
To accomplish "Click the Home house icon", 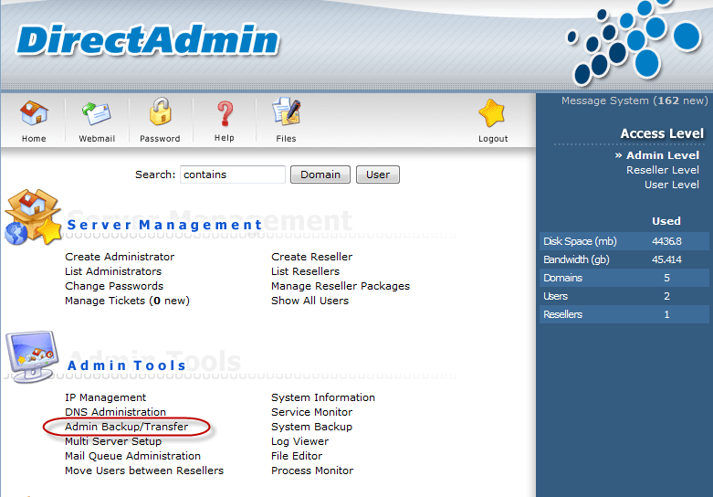I will (x=34, y=114).
